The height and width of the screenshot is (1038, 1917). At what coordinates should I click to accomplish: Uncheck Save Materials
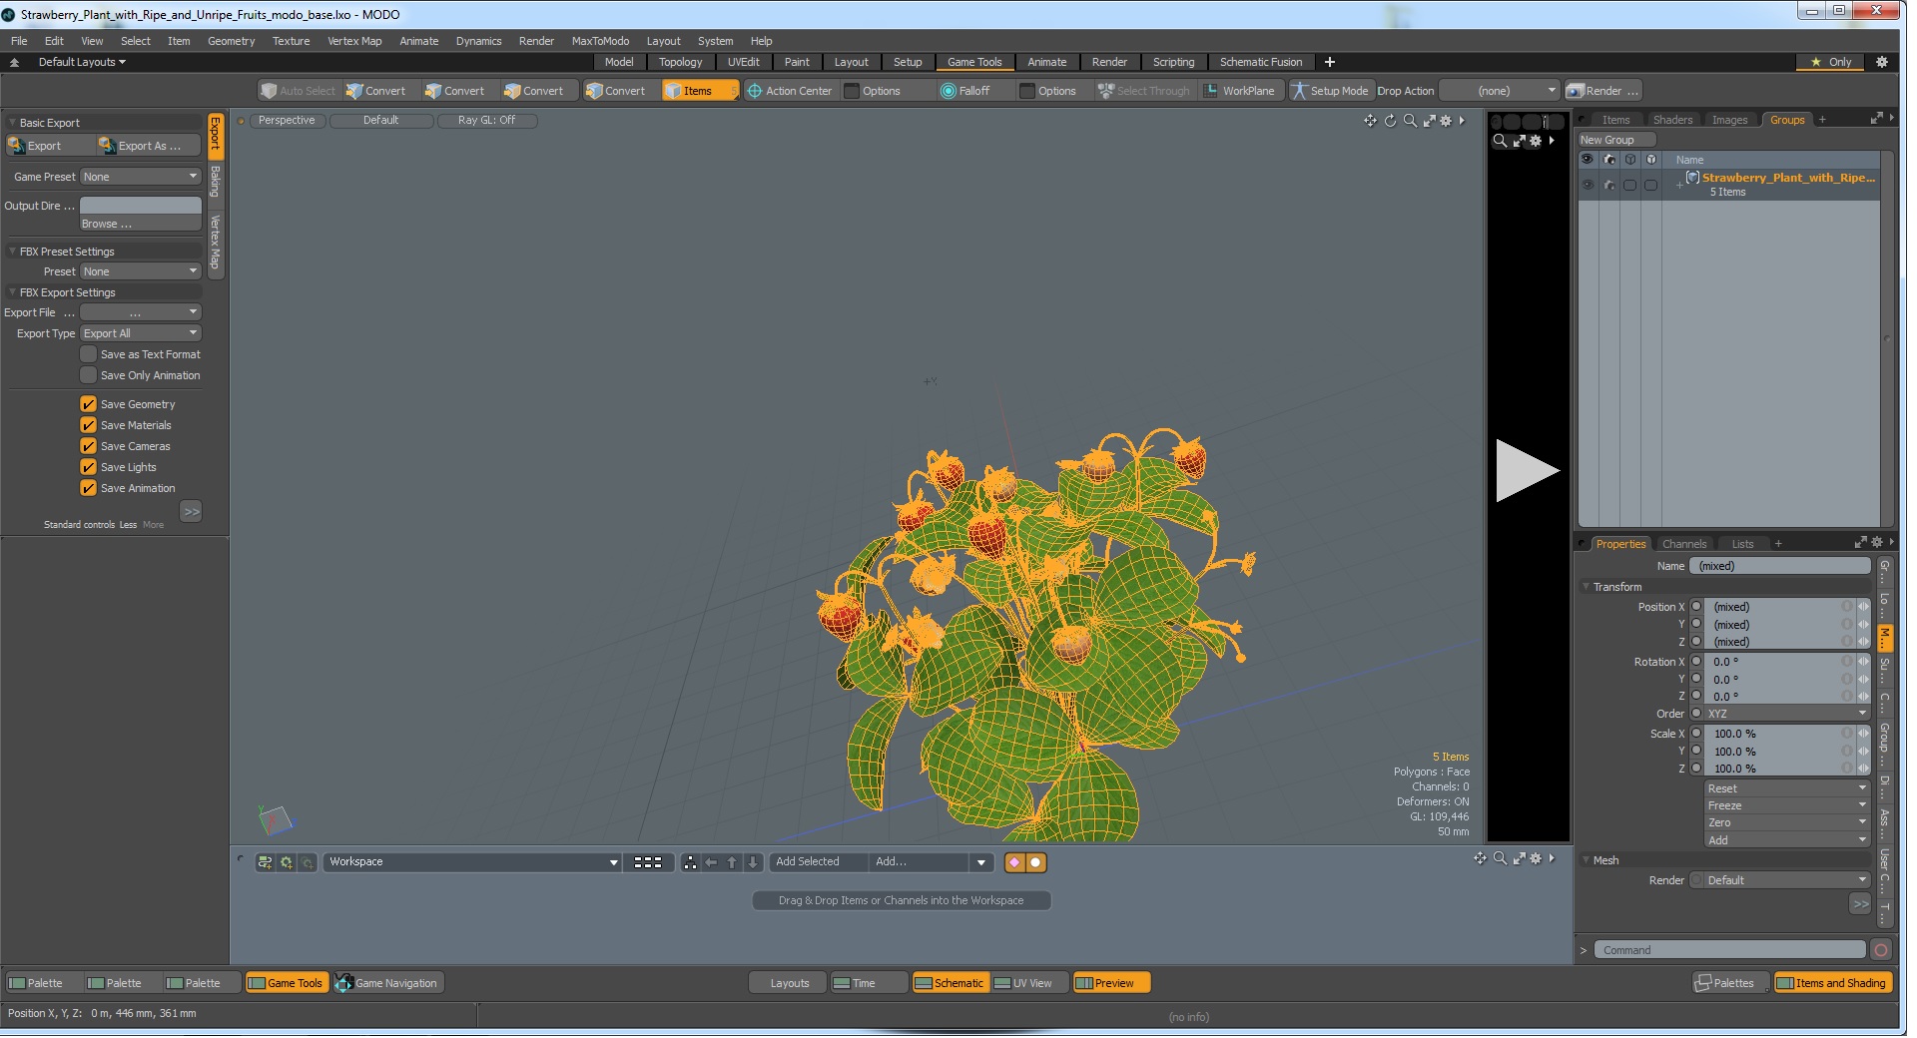tap(89, 425)
